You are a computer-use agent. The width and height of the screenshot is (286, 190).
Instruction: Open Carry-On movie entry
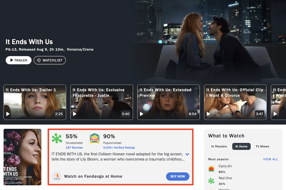click(x=225, y=166)
